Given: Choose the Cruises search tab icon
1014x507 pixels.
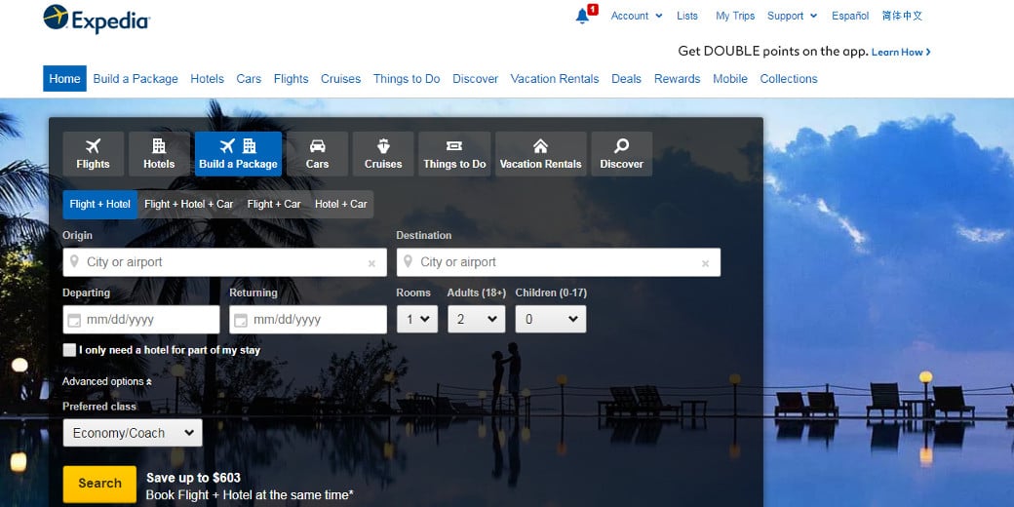Looking at the screenshot, I should 383,147.
